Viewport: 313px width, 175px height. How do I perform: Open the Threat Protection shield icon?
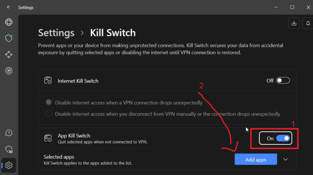pyautogui.click(x=9, y=38)
